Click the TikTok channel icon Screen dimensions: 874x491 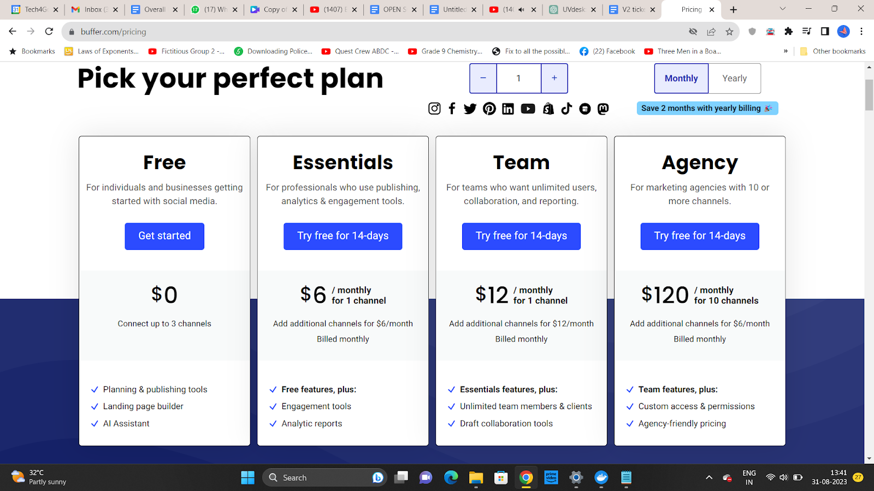[566, 109]
